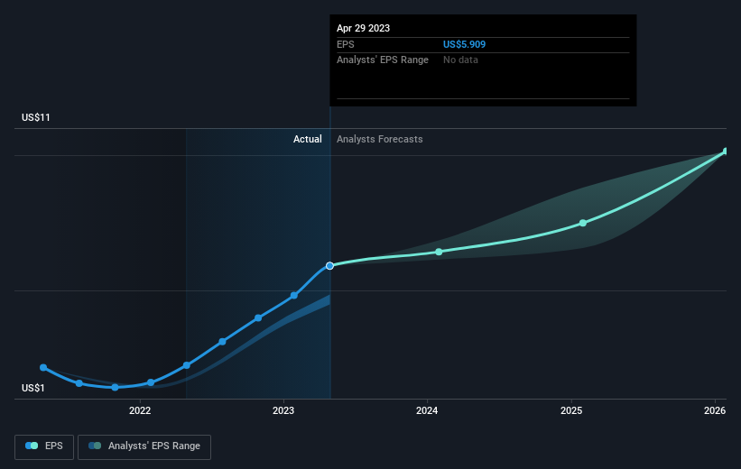Select the 2024 forecast EPS data point
The image size is (741, 469).
pyautogui.click(x=439, y=252)
